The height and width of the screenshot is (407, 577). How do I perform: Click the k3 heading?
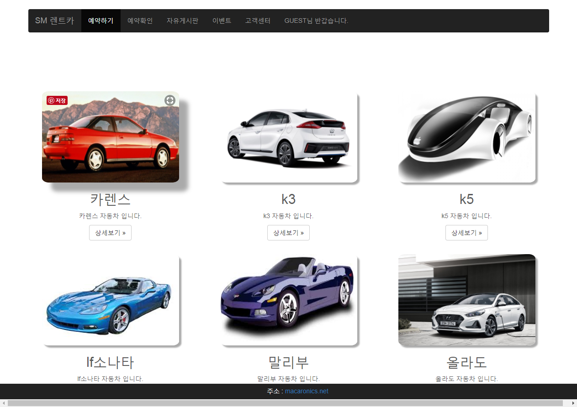coord(288,199)
